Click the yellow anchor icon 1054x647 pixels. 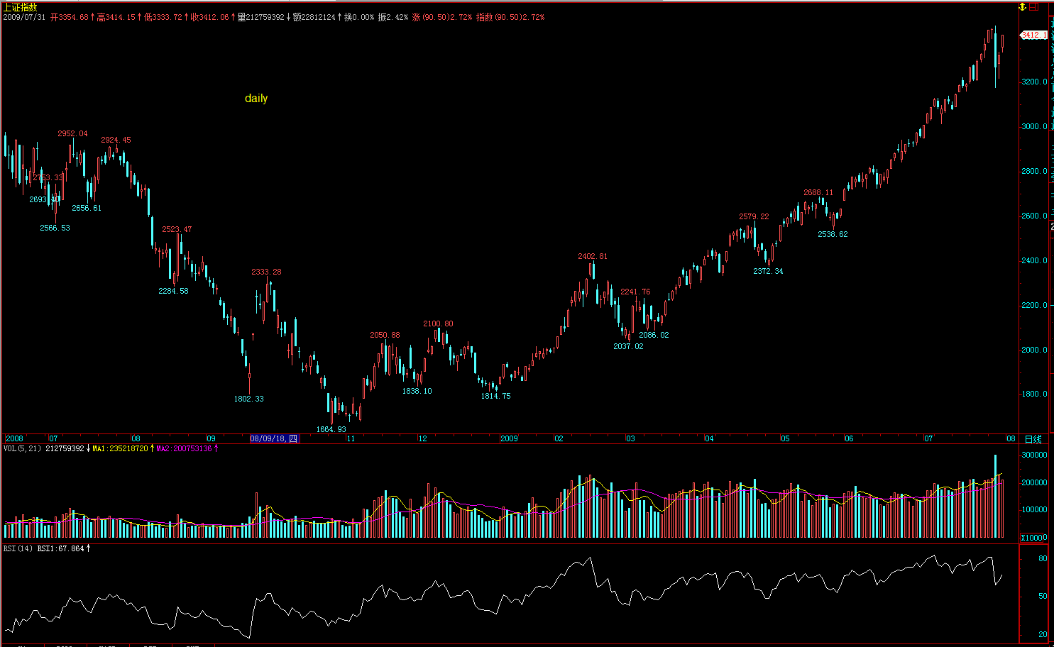1022,7
